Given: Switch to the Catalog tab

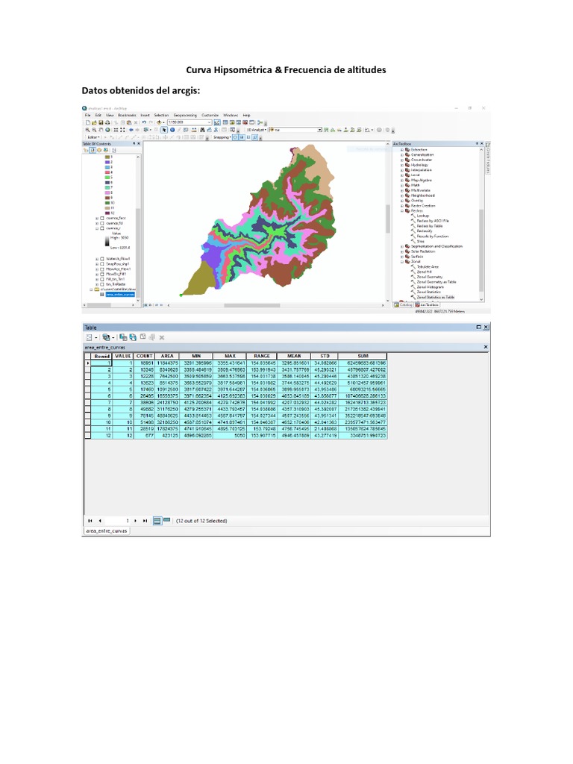Looking at the screenshot, I should point(404,304).
